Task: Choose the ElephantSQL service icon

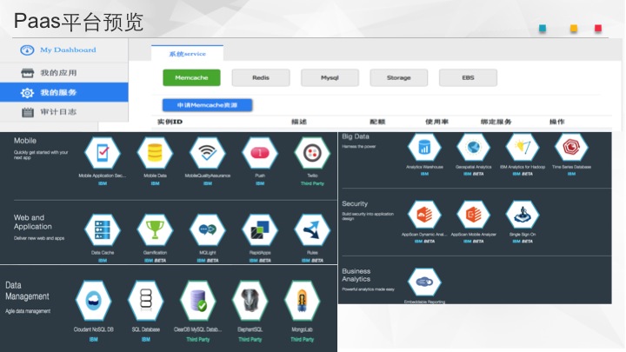Action: point(250,301)
